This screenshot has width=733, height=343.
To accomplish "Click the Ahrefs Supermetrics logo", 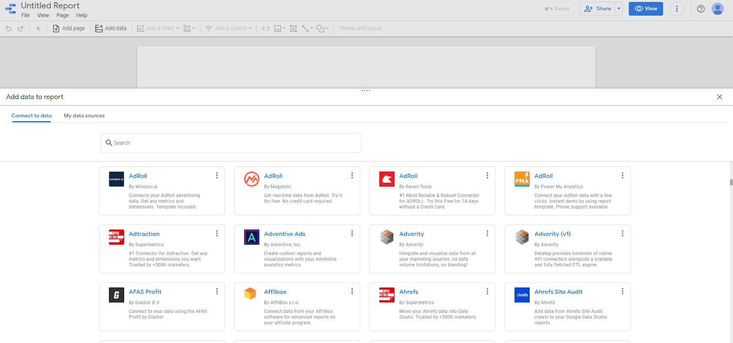I will (387, 295).
